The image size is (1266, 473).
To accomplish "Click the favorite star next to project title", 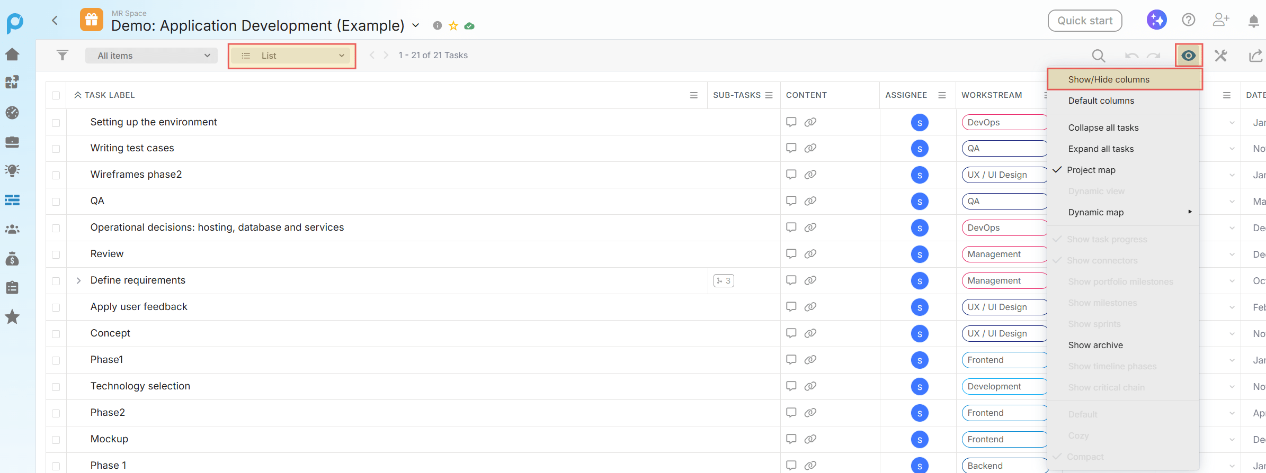I will point(453,25).
